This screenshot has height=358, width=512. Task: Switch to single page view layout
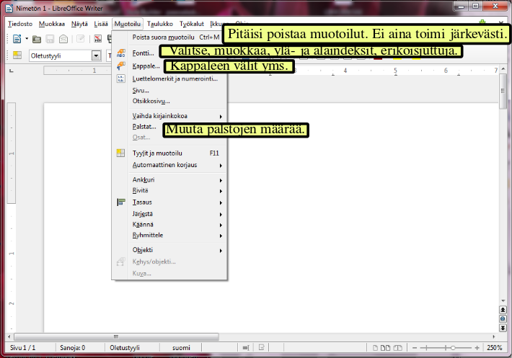click(x=375, y=348)
